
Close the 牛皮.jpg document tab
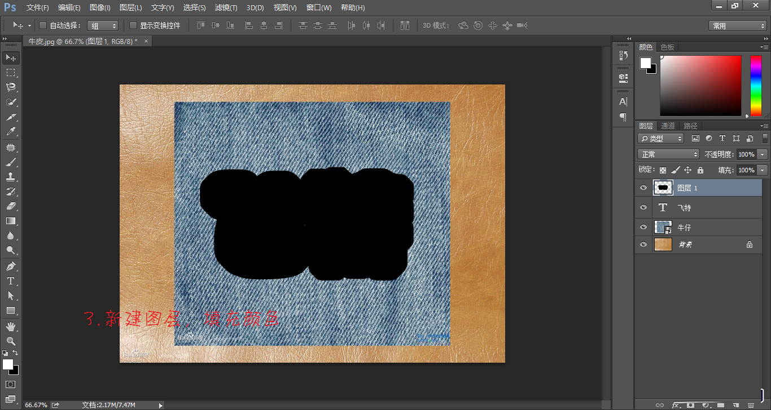tap(146, 41)
